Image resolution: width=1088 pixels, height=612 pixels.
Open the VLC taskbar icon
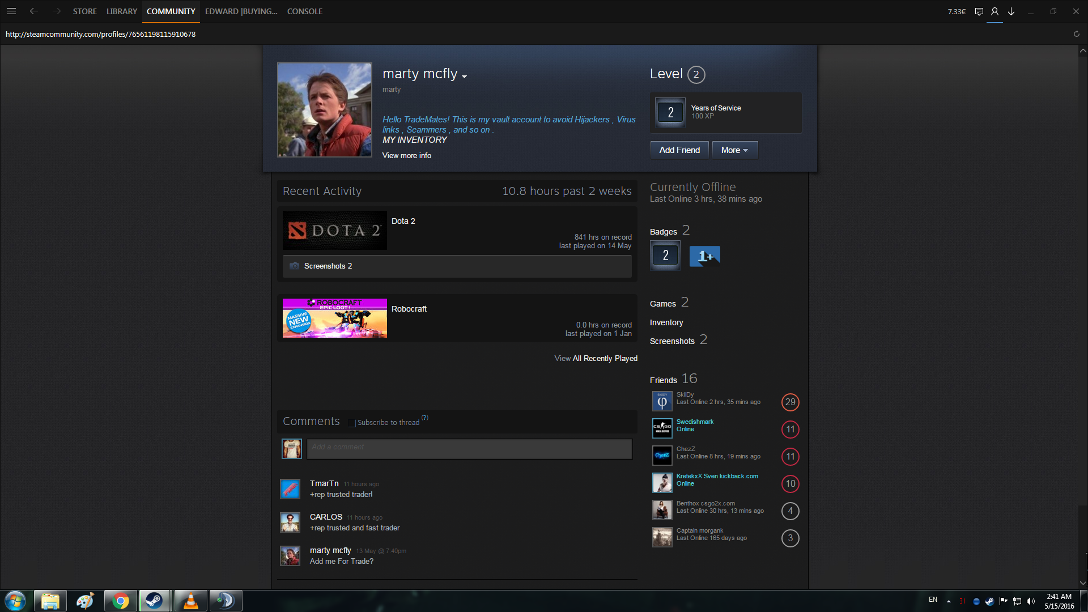tap(190, 601)
